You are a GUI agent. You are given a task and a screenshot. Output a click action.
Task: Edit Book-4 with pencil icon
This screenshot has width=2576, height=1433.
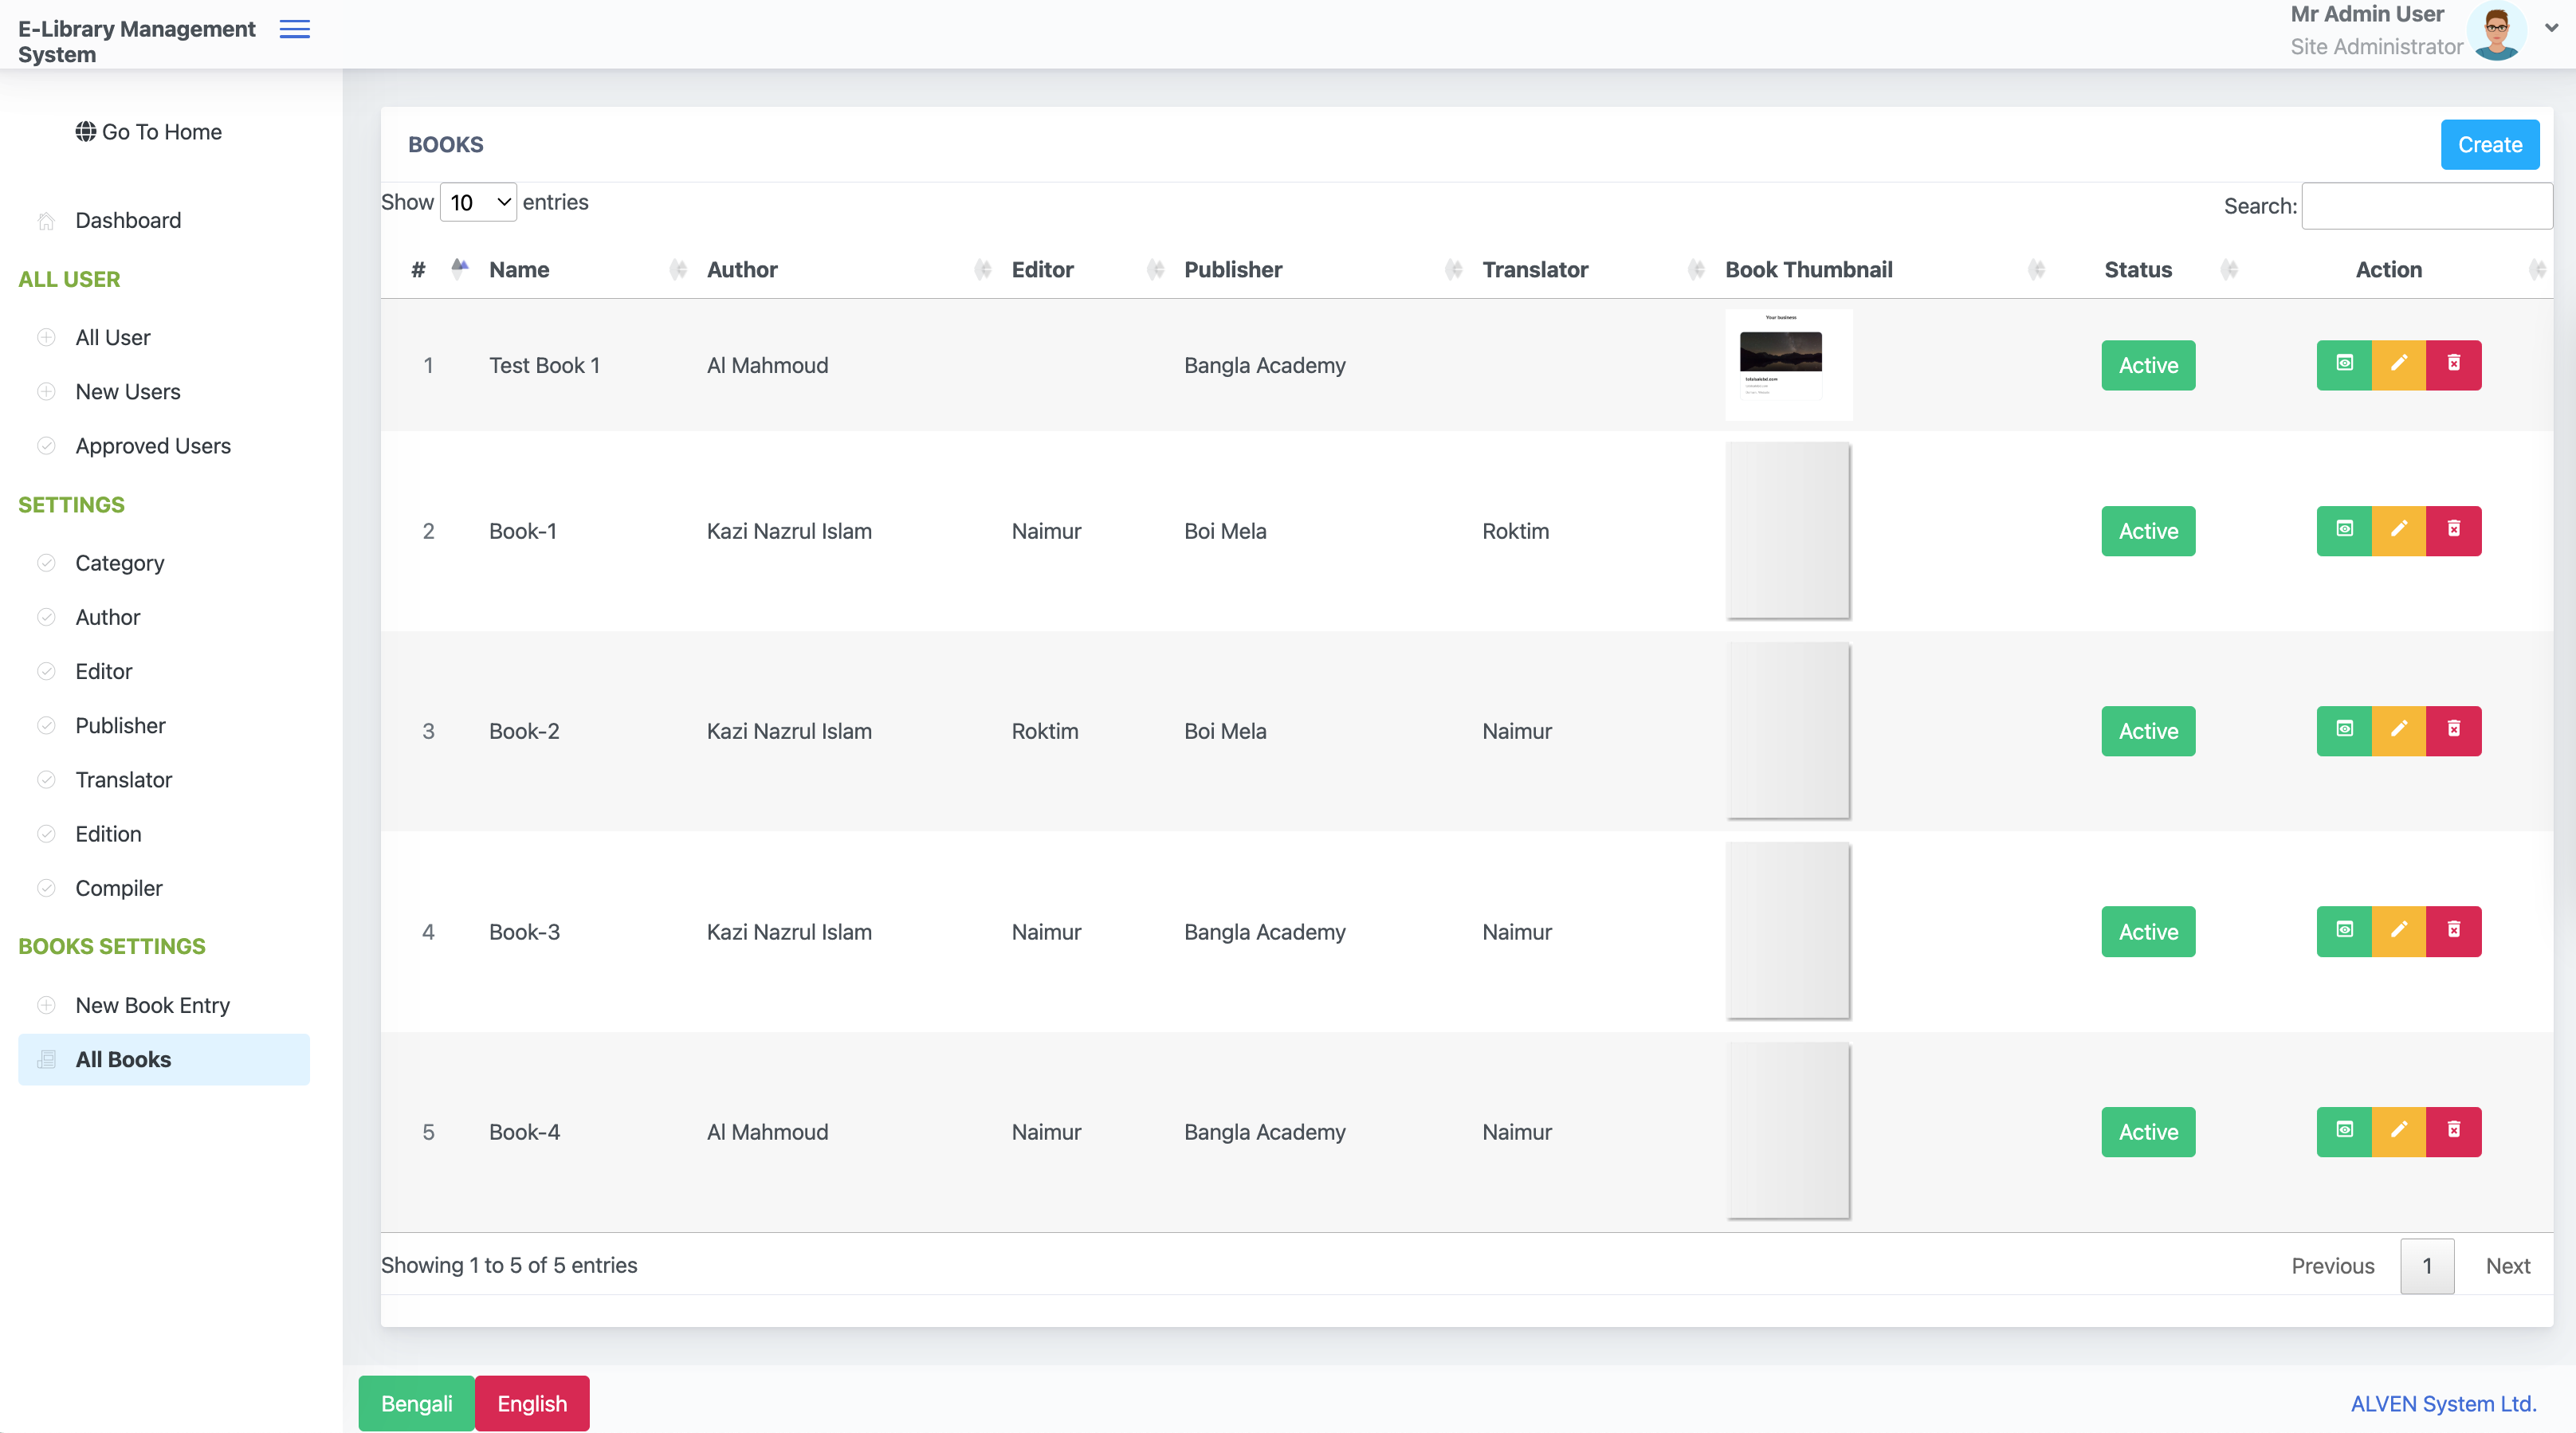tap(2399, 1132)
